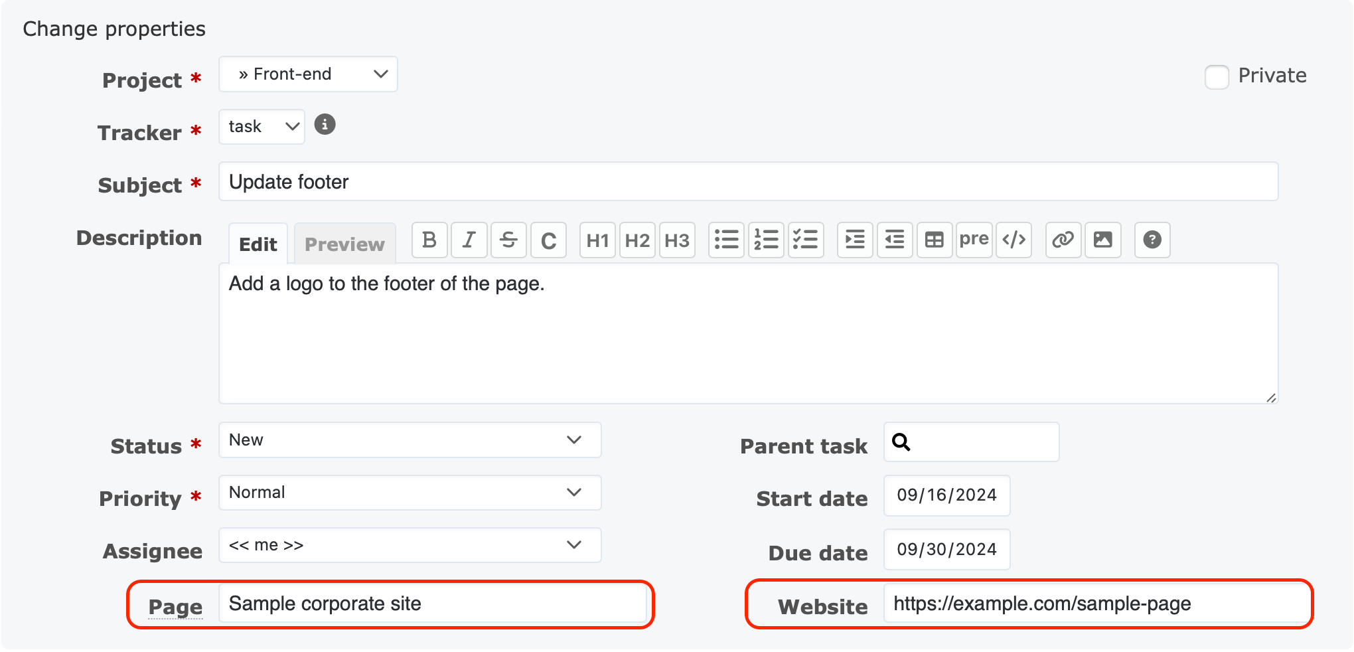This screenshot has width=1354, height=652.
Task: Enable the Private checkbox
Action: click(x=1217, y=76)
